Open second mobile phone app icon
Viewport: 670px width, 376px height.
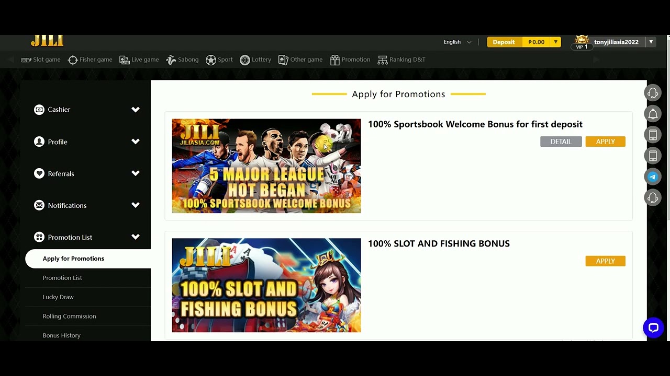tap(653, 156)
